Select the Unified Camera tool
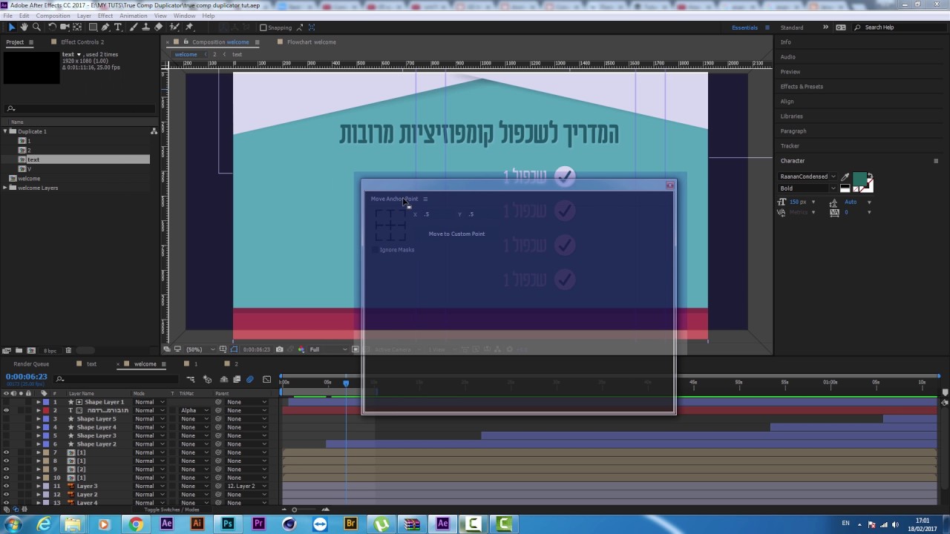 (65, 27)
